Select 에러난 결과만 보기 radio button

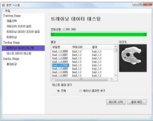point(80,91)
